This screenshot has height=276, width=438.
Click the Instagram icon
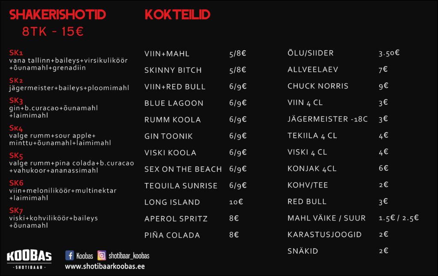coord(102,255)
